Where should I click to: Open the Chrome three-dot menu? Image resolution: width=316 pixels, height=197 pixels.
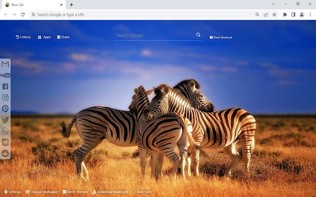310,14
